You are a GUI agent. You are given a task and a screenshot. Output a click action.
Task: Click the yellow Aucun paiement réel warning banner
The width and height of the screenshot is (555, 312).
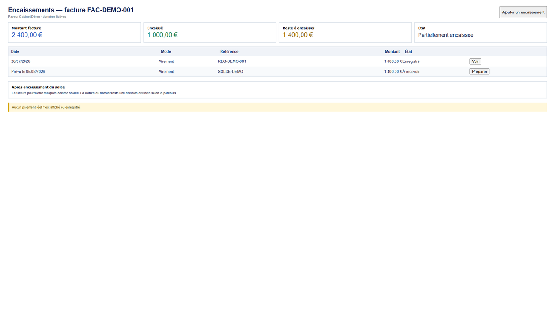click(277, 107)
